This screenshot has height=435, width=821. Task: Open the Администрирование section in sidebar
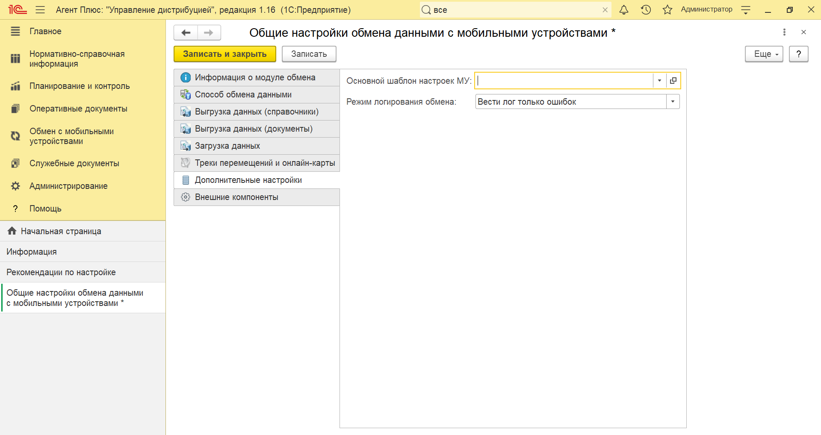click(68, 186)
